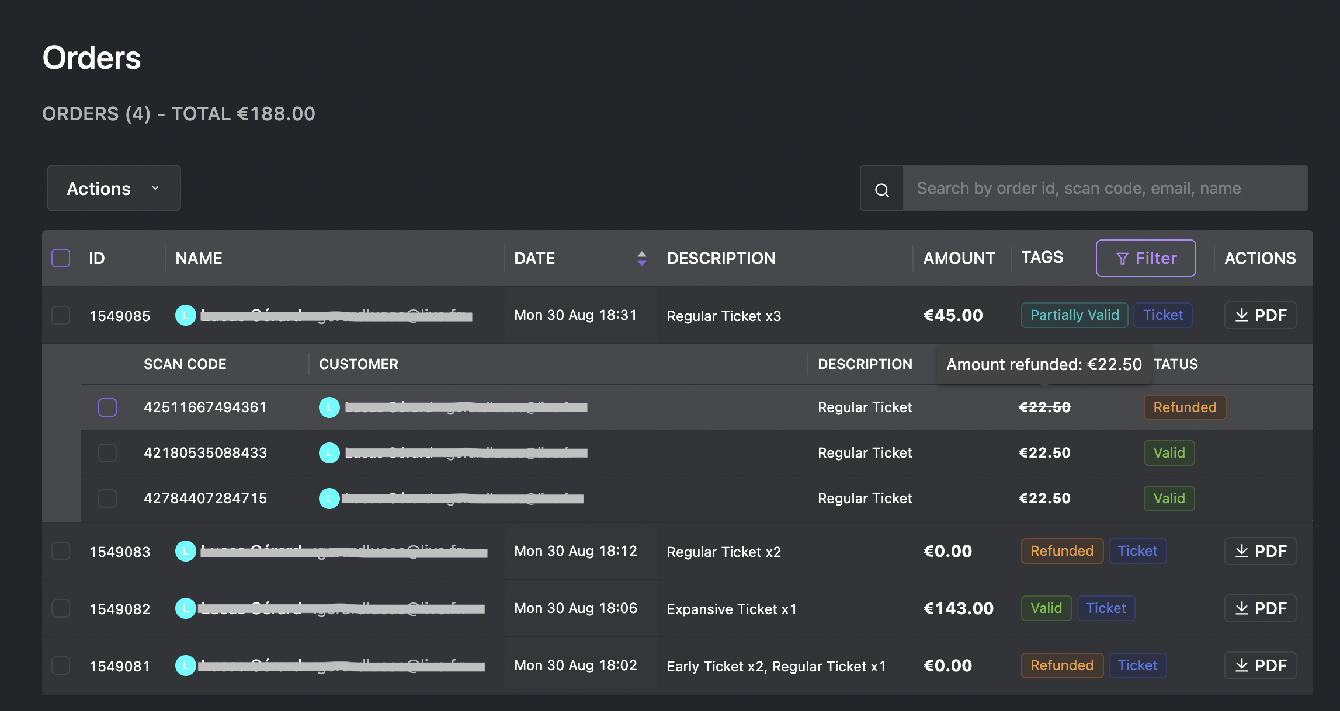The height and width of the screenshot is (711, 1340).
Task: Download PDF for order 1549083
Action: pyautogui.click(x=1260, y=551)
